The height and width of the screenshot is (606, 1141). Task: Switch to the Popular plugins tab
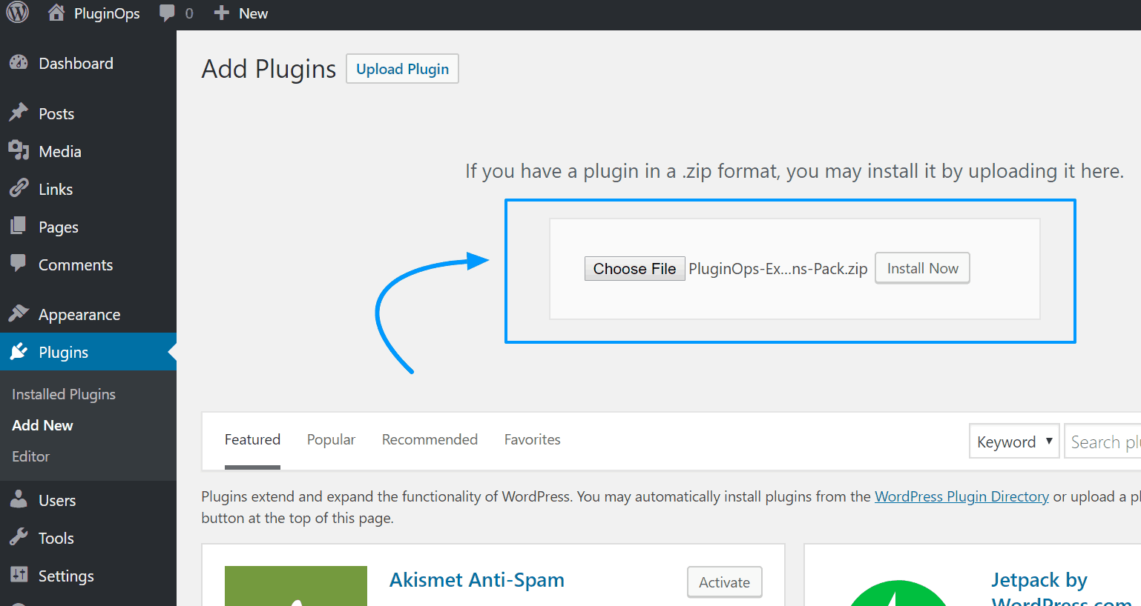[331, 439]
